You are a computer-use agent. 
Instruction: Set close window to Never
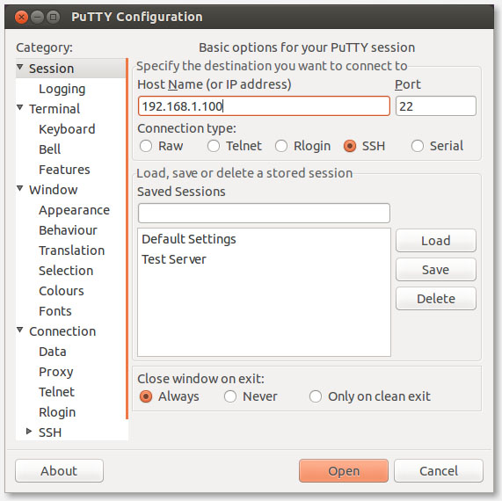tap(230, 396)
